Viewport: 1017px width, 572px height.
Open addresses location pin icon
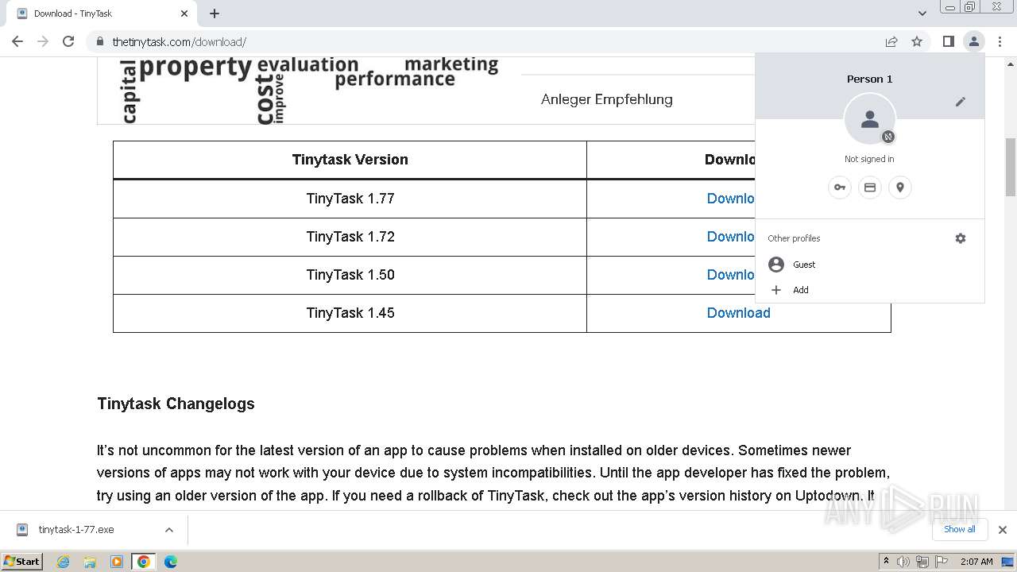900,187
